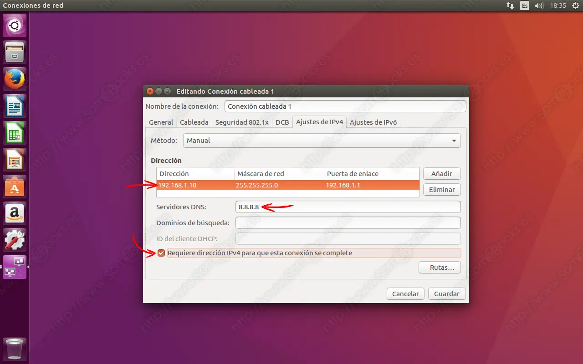The height and width of the screenshot is (364, 583).
Task: Switch to the 'Ajustes de IPv6' tab
Action: pyautogui.click(x=373, y=122)
